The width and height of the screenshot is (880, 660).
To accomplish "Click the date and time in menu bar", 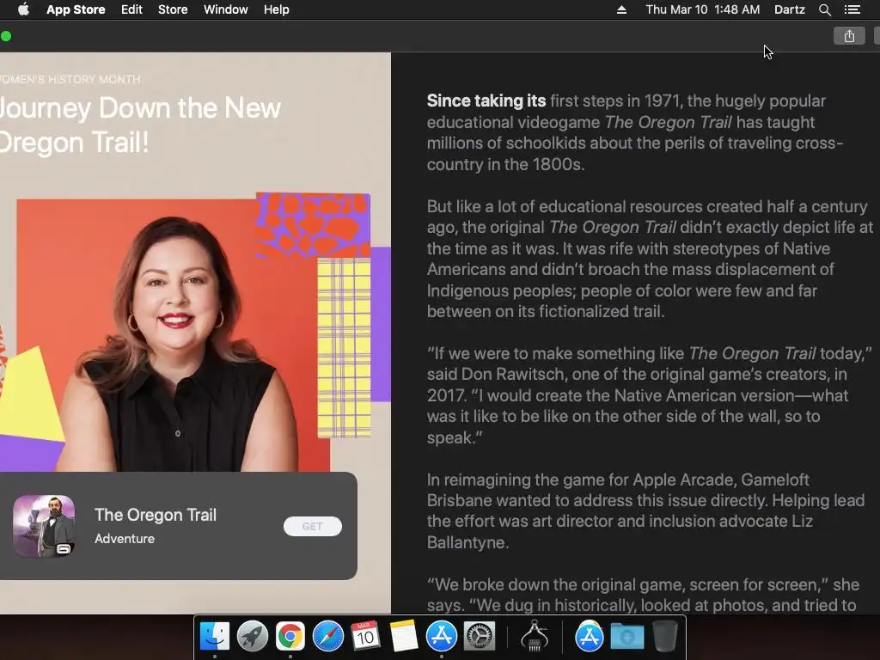I will point(703,9).
